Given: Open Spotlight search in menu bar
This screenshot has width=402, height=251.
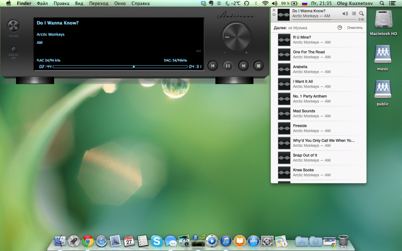Looking at the screenshot, I should 382,3.
